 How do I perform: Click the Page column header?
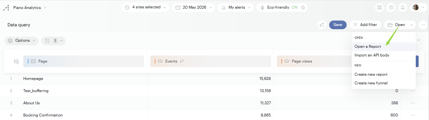(84, 61)
